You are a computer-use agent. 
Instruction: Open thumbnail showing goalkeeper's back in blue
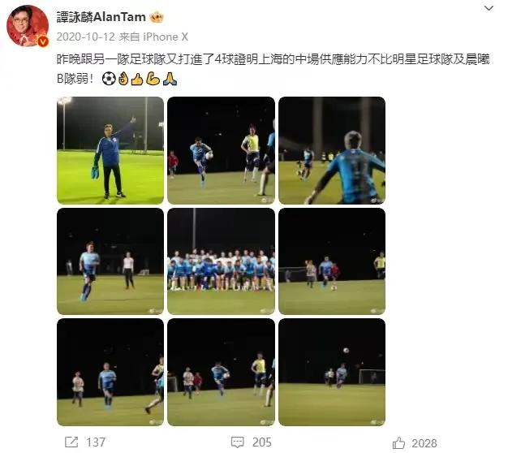point(332,150)
